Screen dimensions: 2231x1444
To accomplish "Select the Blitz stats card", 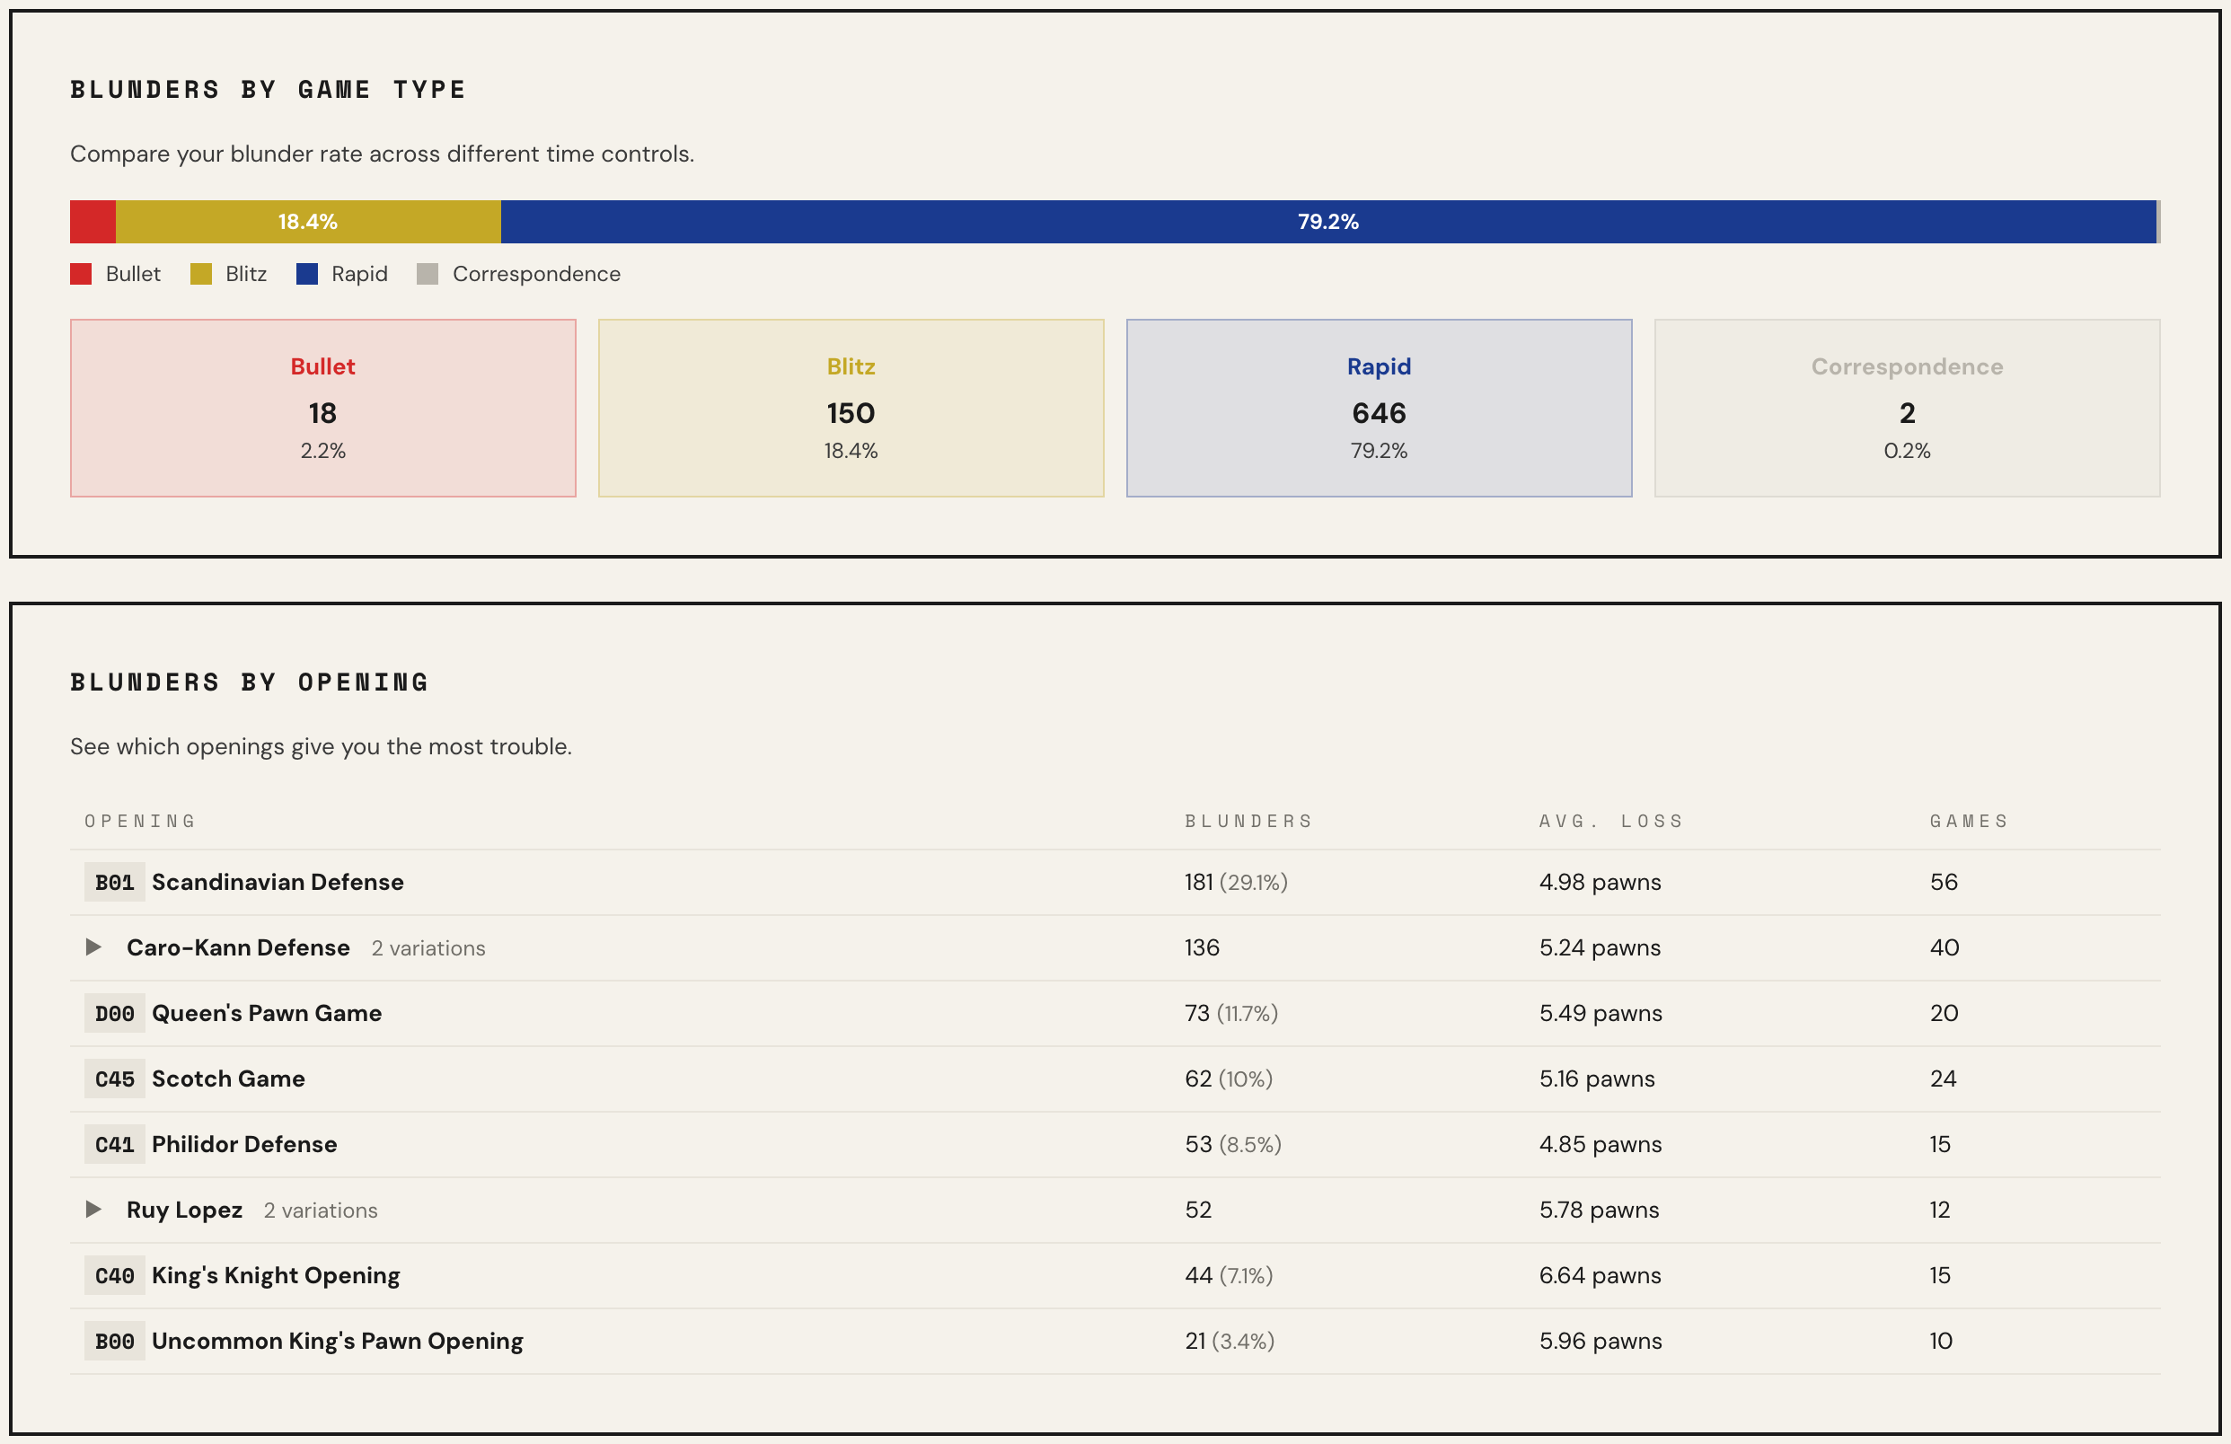I will coord(851,408).
